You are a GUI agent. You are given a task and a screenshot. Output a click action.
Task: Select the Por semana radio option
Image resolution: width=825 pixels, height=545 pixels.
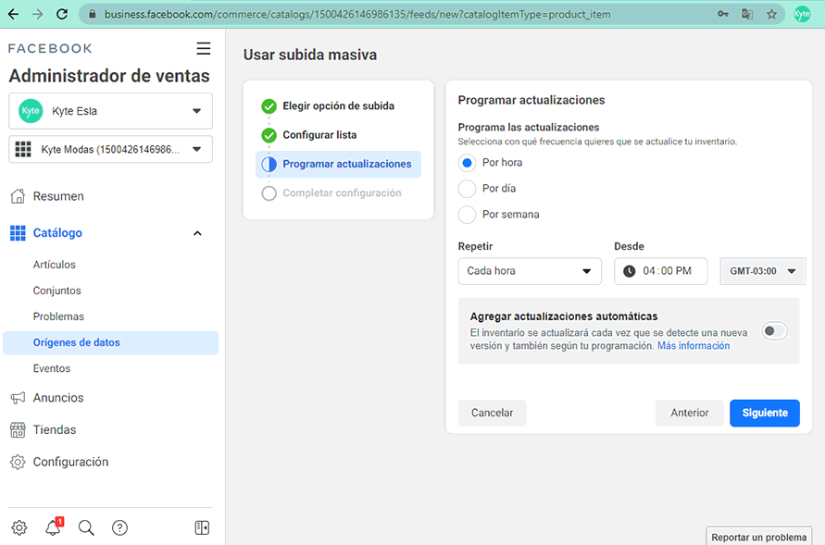[x=467, y=215]
